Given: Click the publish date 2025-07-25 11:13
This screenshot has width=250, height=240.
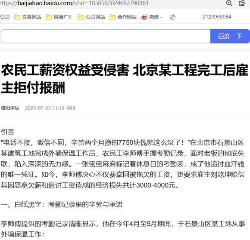Looking at the screenshot, I should (44, 108).
